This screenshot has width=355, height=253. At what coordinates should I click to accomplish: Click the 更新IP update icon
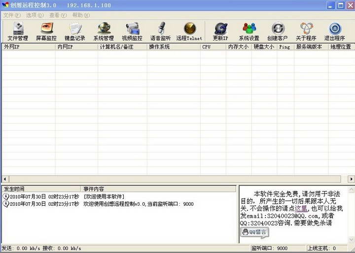pos(220,31)
